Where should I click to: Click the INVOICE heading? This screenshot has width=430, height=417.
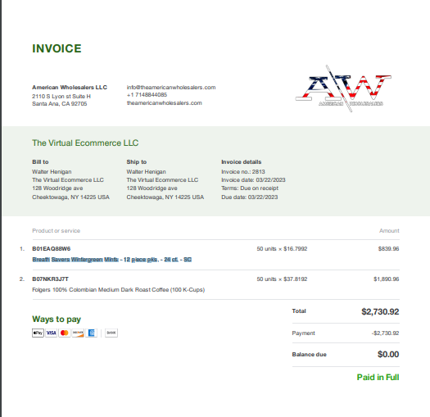[x=57, y=48]
